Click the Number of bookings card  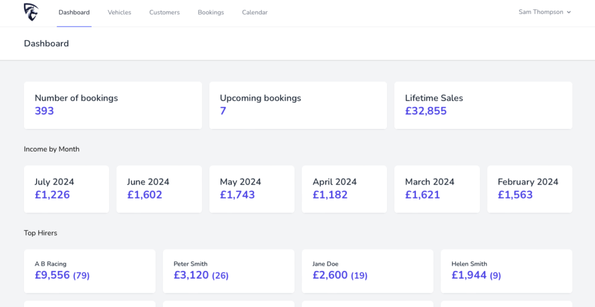(113, 106)
